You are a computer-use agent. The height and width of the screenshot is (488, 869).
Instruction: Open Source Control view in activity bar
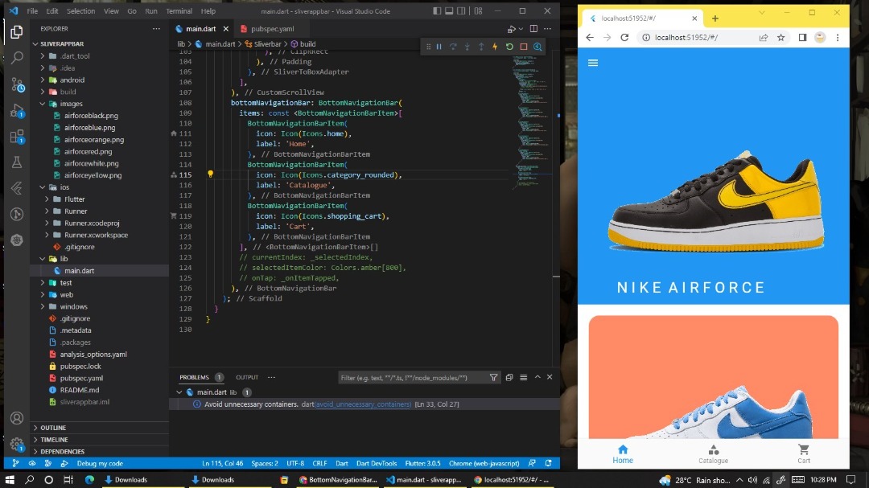pyautogui.click(x=17, y=84)
